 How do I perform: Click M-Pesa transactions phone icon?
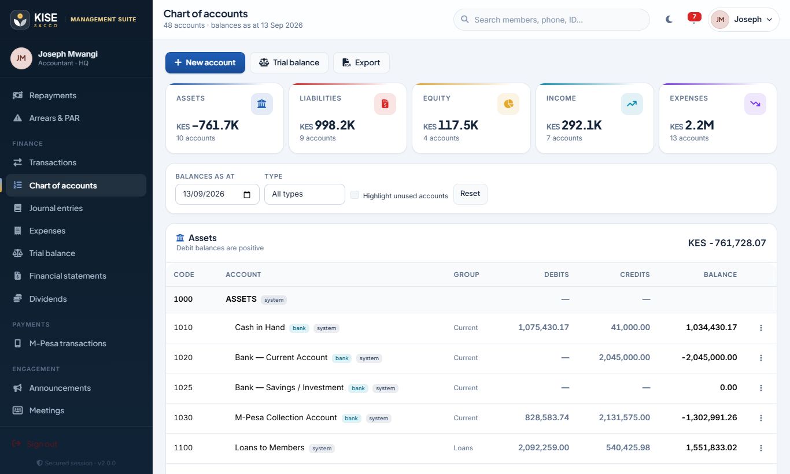pos(18,343)
